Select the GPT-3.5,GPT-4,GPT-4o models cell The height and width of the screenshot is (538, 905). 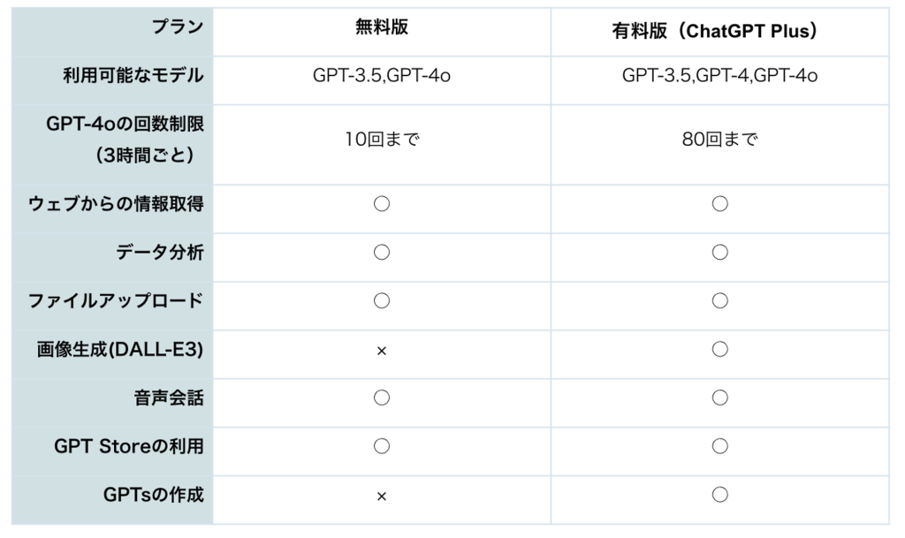[x=719, y=76]
